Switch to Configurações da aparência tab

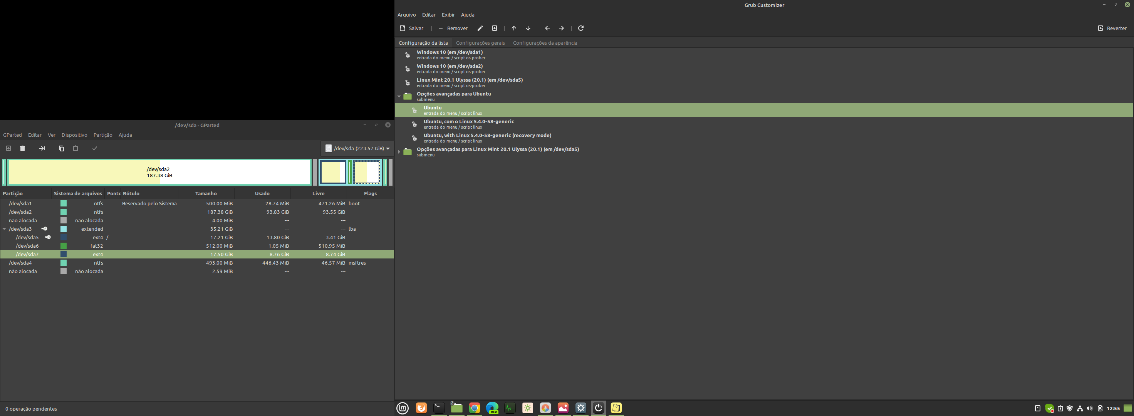(545, 43)
